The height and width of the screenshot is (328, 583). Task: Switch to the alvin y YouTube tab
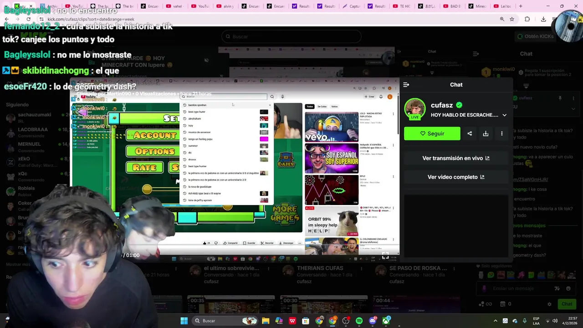click(x=225, y=6)
